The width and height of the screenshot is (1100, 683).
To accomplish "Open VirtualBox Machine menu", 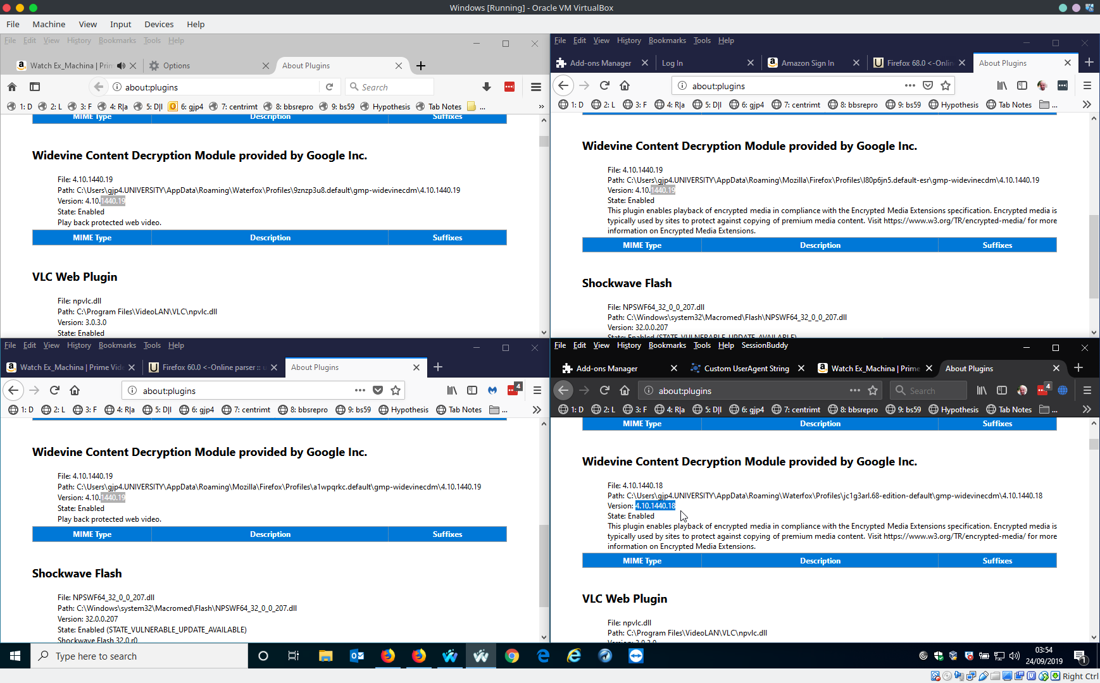I will 49,24.
